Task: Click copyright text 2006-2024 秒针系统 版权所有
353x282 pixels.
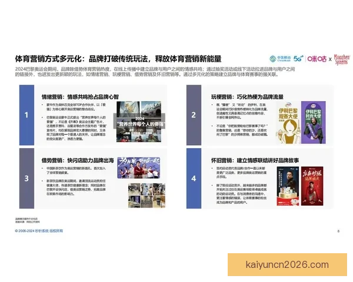Action: (x=39, y=231)
